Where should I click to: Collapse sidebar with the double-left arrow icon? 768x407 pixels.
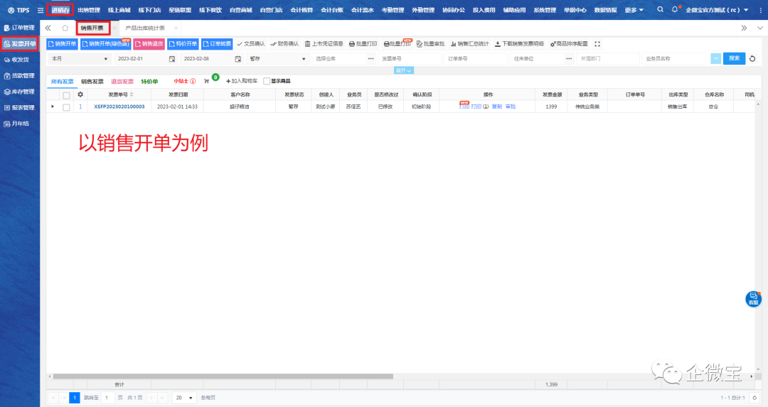48,28
